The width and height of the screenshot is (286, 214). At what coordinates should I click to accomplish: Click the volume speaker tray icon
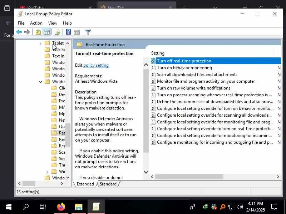pyautogui.click(x=240, y=207)
